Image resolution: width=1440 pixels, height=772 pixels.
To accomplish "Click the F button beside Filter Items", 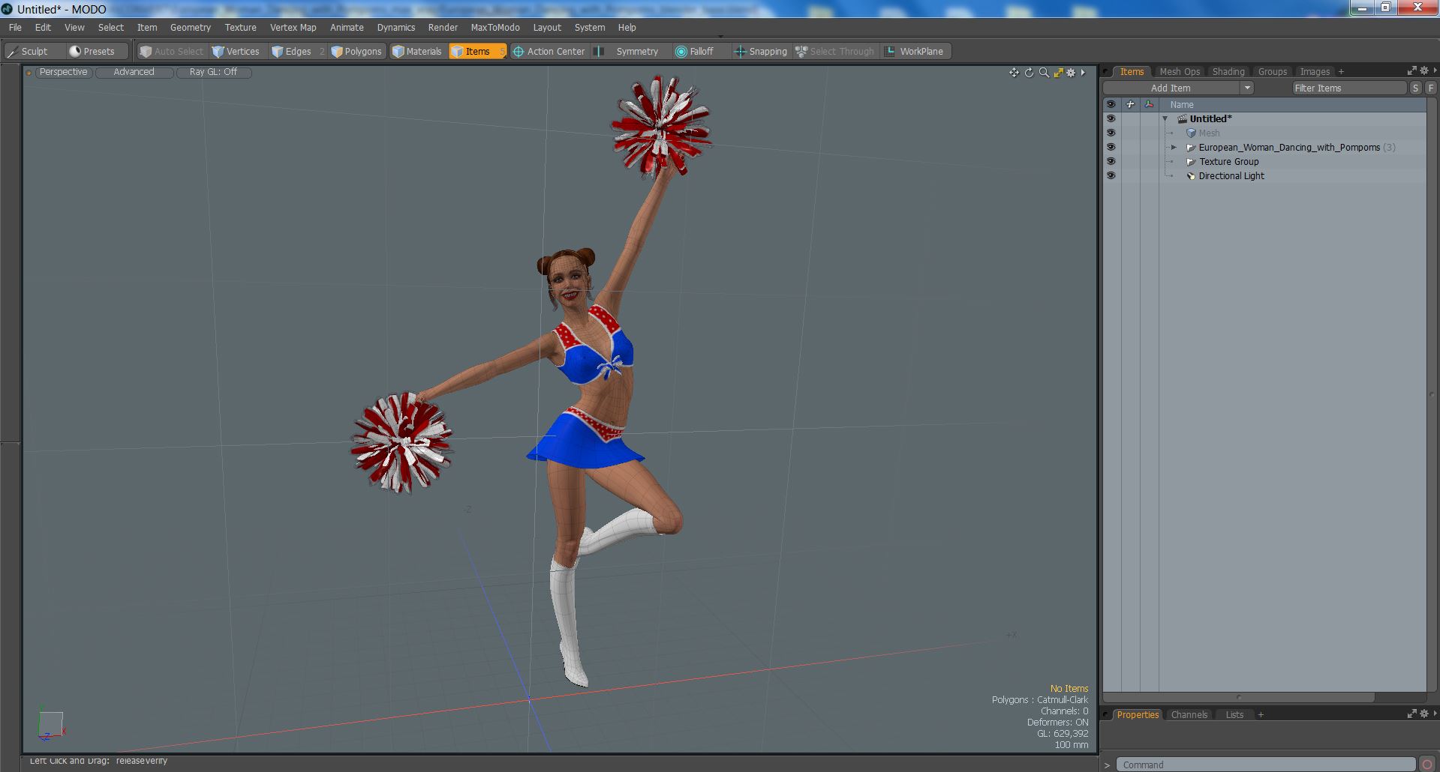I will click(x=1431, y=88).
